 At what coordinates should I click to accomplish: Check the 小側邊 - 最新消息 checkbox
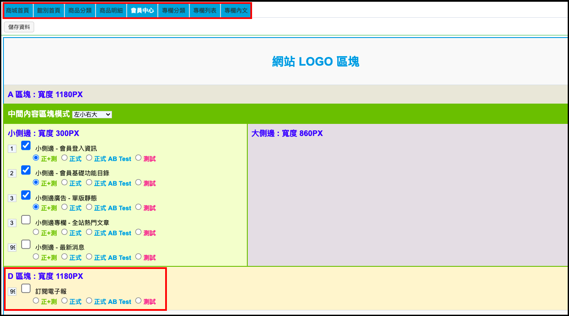click(26, 244)
